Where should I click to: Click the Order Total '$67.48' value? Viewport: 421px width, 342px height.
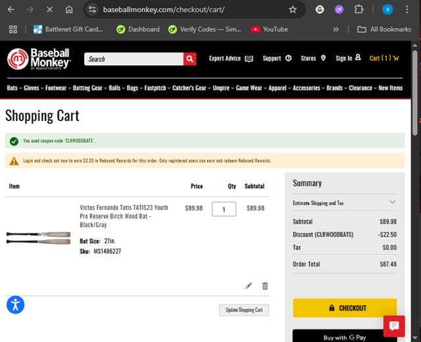[x=388, y=264]
